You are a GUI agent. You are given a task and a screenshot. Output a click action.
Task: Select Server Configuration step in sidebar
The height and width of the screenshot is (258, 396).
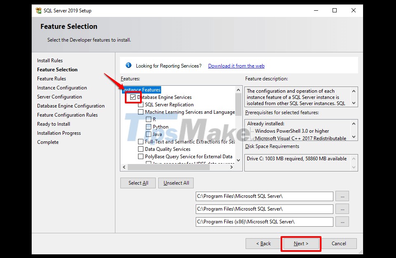pos(59,97)
